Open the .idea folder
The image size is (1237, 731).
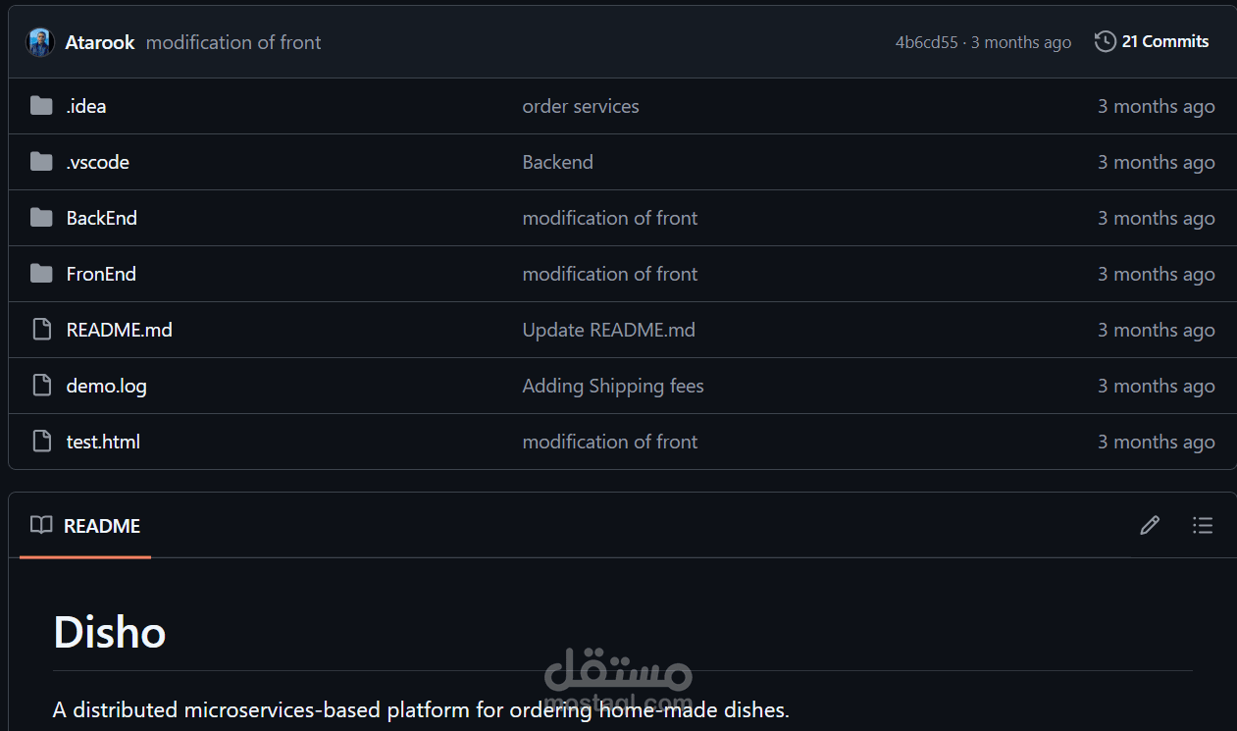pos(86,106)
